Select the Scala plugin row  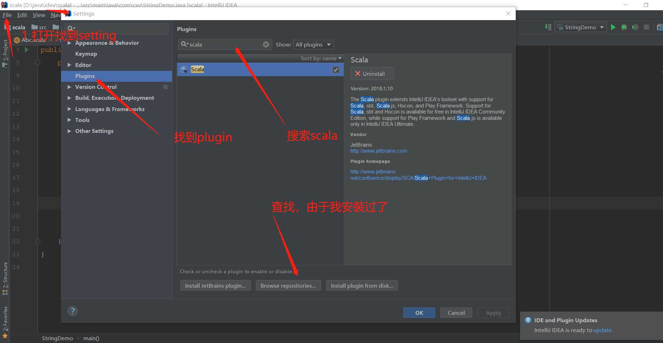(260, 69)
